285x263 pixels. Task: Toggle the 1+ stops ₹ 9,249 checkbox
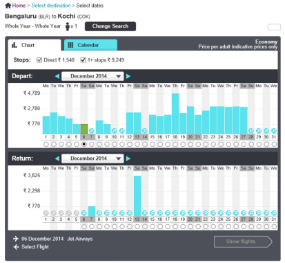coord(83,60)
